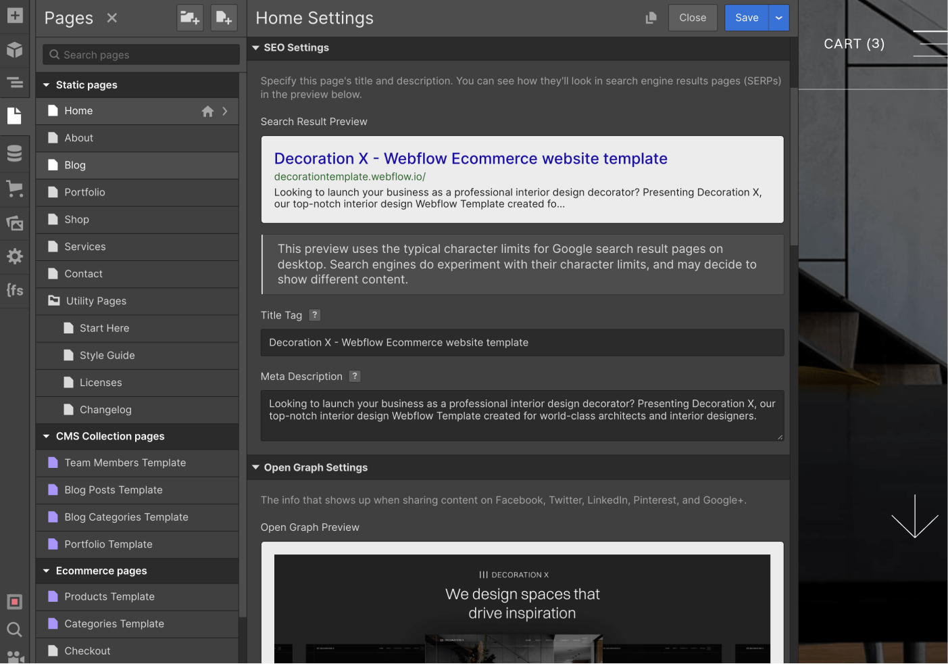The image size is (948, 664).
Task: Open the Navigator panel
Action: pyautogui.click(x=14, y=82)
